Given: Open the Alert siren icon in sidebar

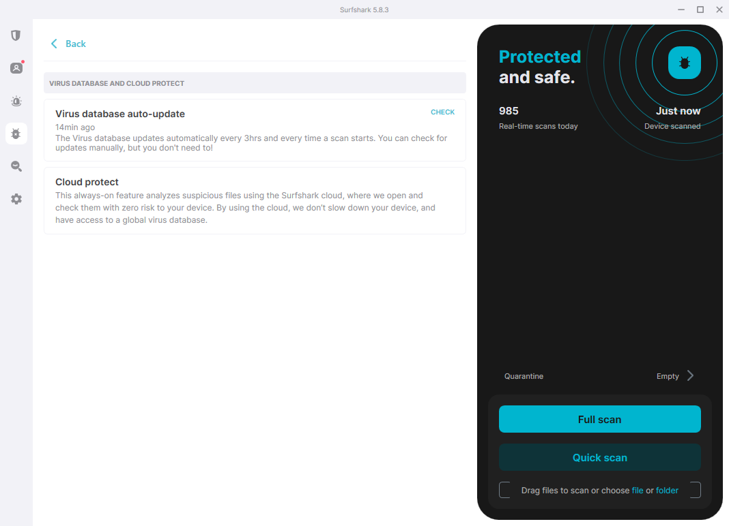Looking at the screenshot, I should coord(16,101).
